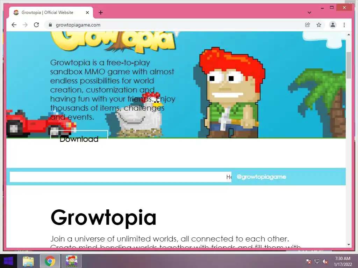358x268 pixels.
Task: Click the Growtopia heading text
Action: pos(103,218)
